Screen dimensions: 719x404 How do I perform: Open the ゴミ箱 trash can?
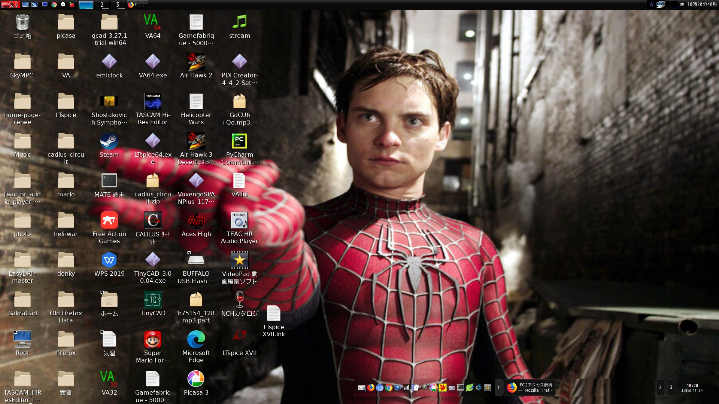coord(22,22)
